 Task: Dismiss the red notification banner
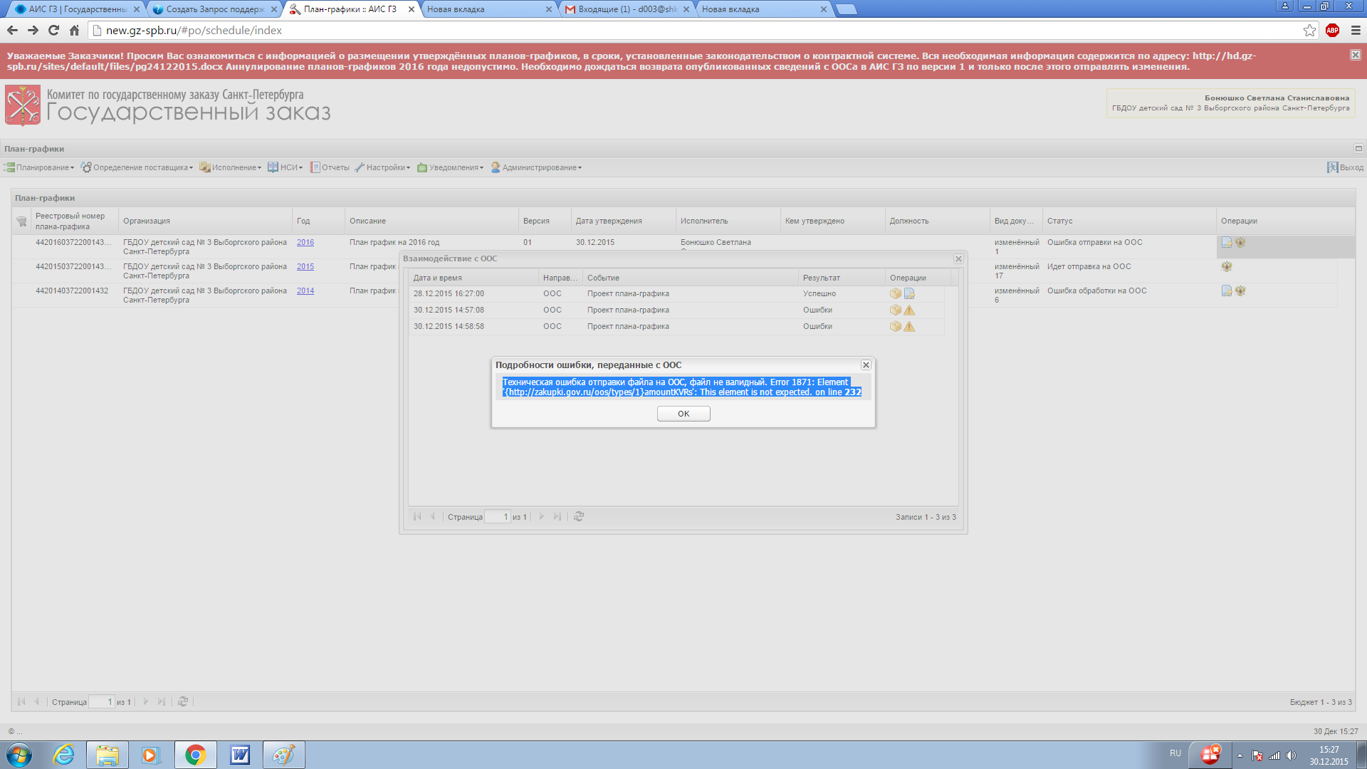[1355, 55]
